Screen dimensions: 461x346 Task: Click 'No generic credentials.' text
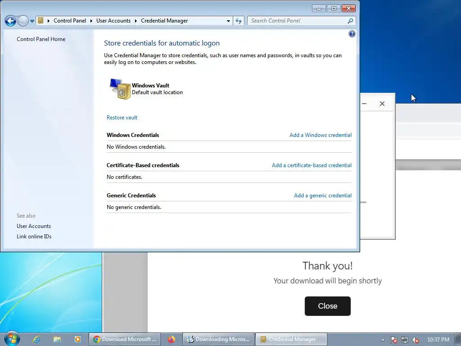[x=134, y=207]
